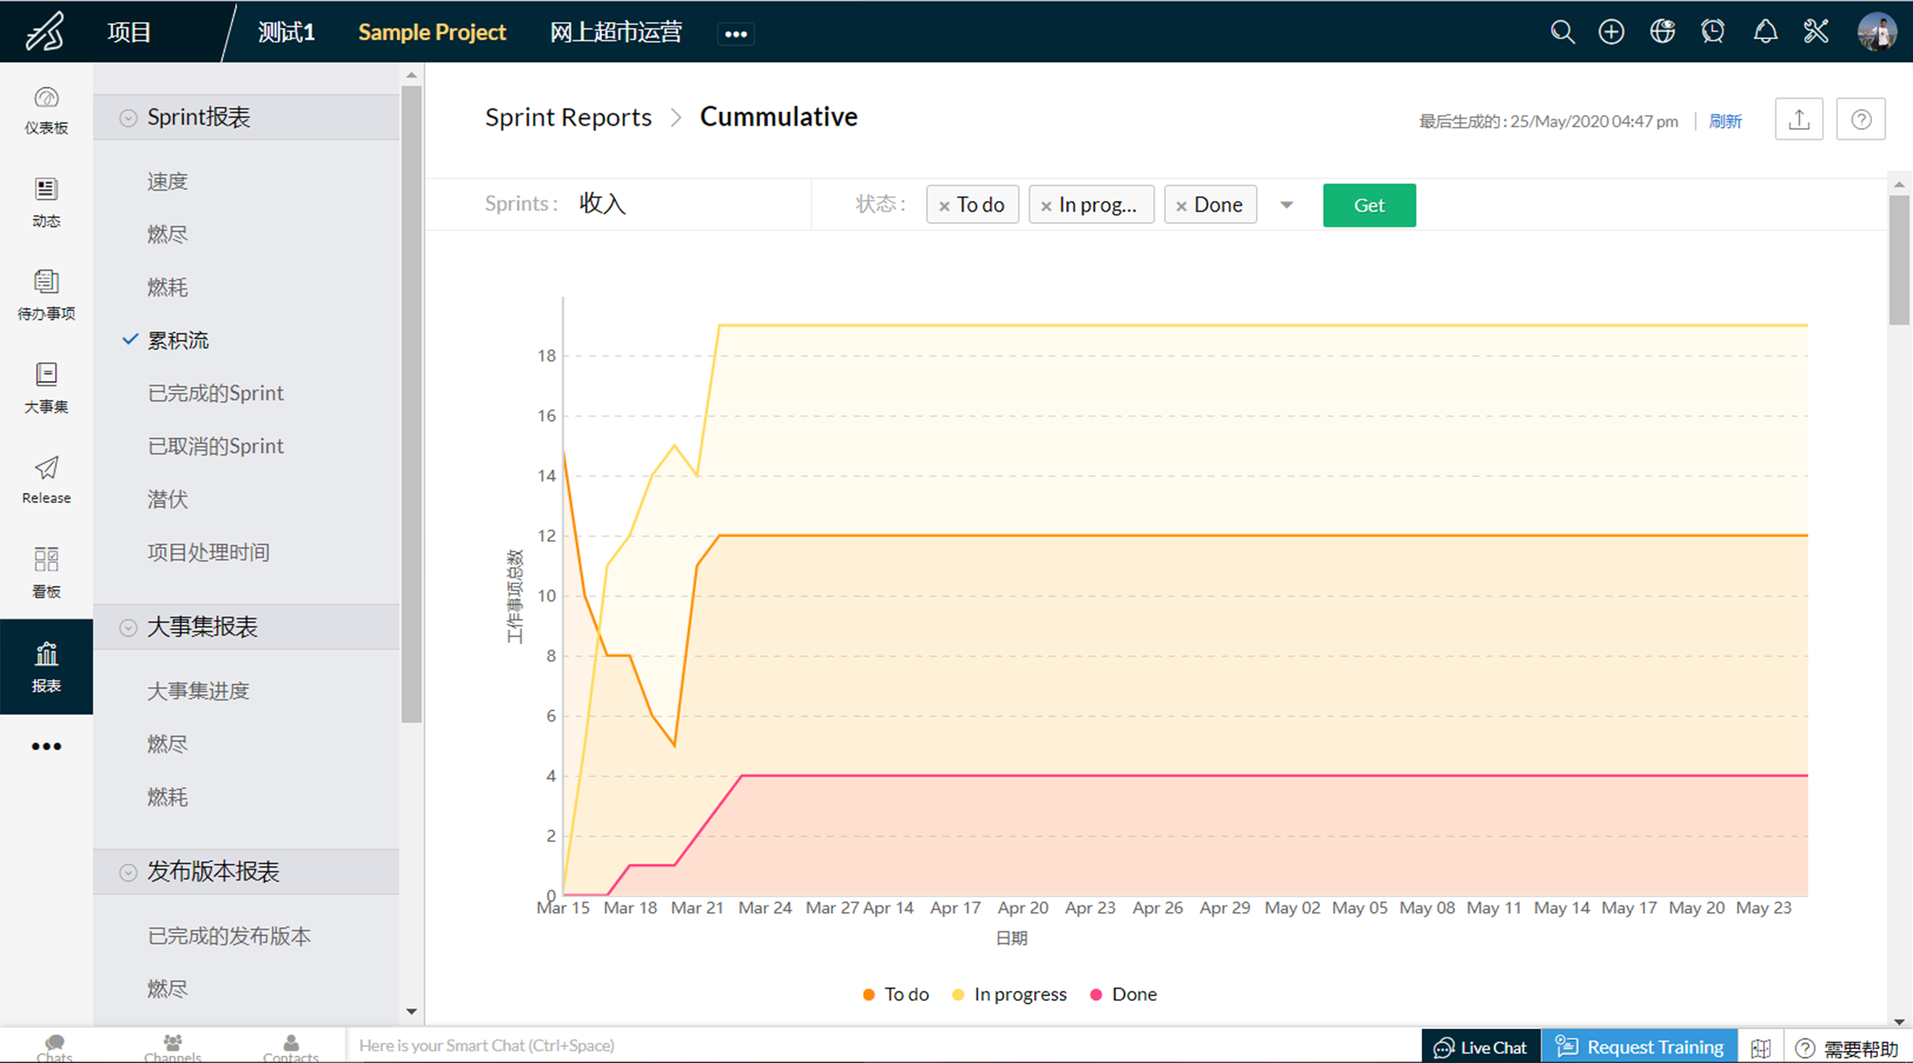Click the 刷新 refresh link

pos(1725,121)
